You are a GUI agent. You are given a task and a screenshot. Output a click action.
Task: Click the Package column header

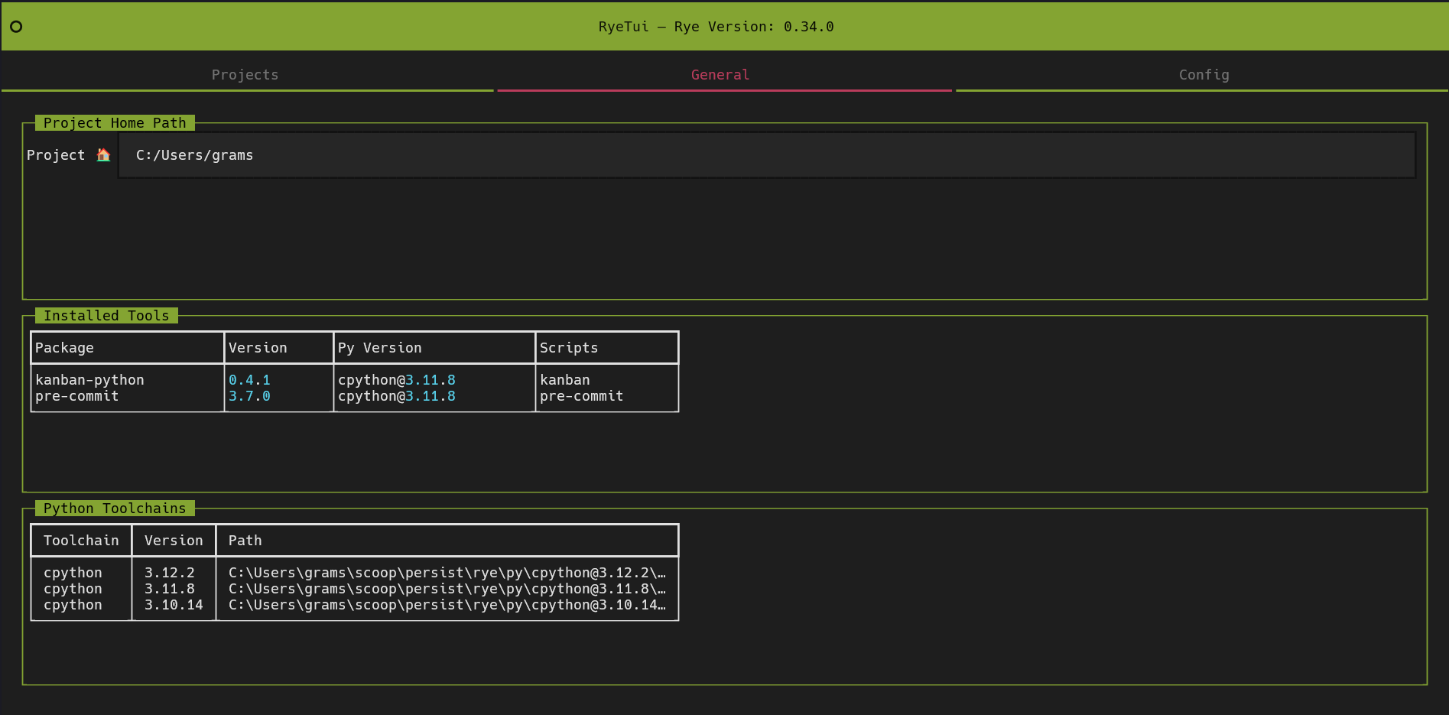(64, 348)
